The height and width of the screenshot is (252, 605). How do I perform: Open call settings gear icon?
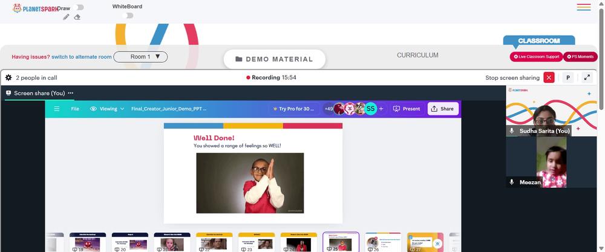(8, 77)
